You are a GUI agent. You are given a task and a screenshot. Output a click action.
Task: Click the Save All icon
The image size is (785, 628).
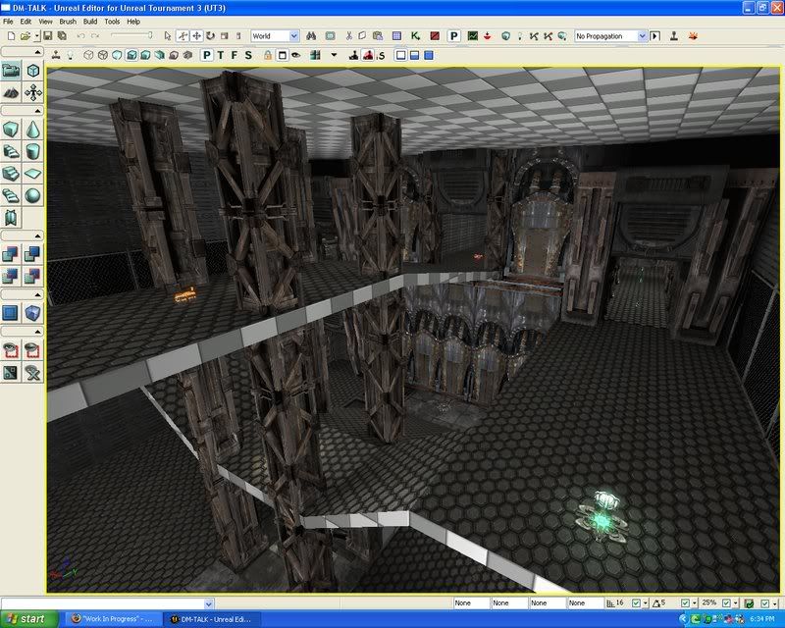(62, 36)
